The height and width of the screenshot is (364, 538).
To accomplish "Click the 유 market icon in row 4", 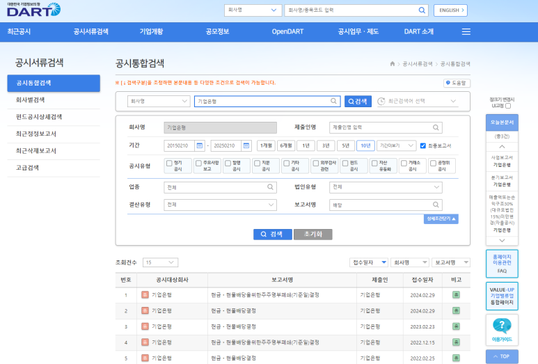I will pos(145,342).
